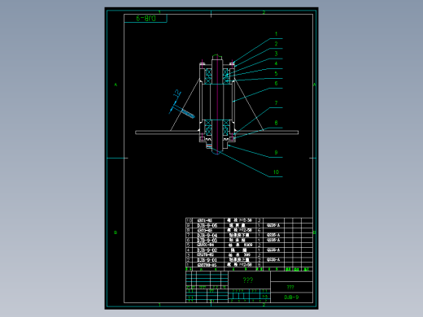423x317 pixels.
Task: Click the Q235-A material in the DJB-9-02 row
Action: 273,250
